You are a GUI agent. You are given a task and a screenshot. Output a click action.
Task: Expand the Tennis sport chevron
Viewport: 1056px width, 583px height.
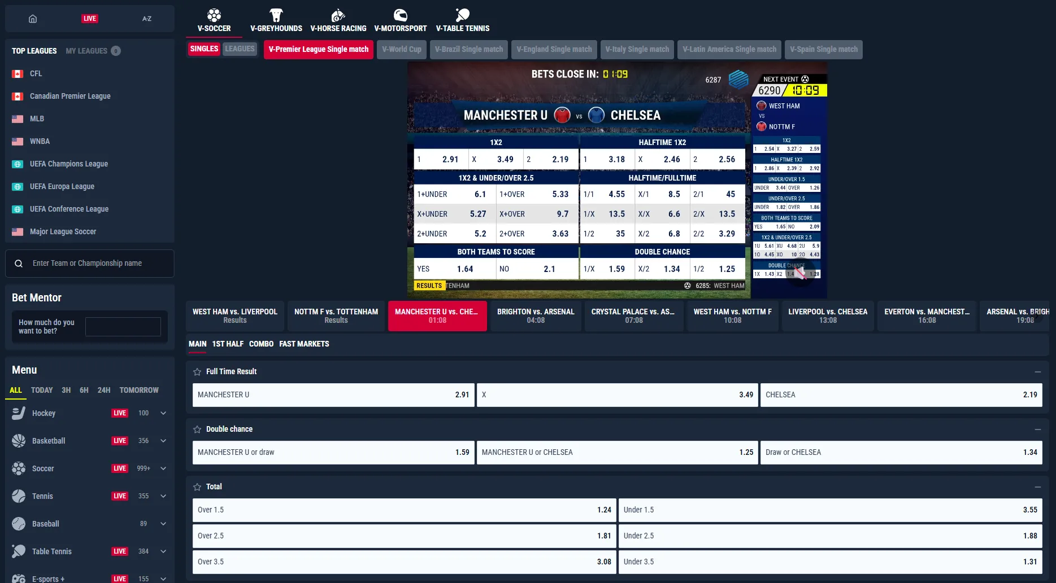click(x=163, y=496)
